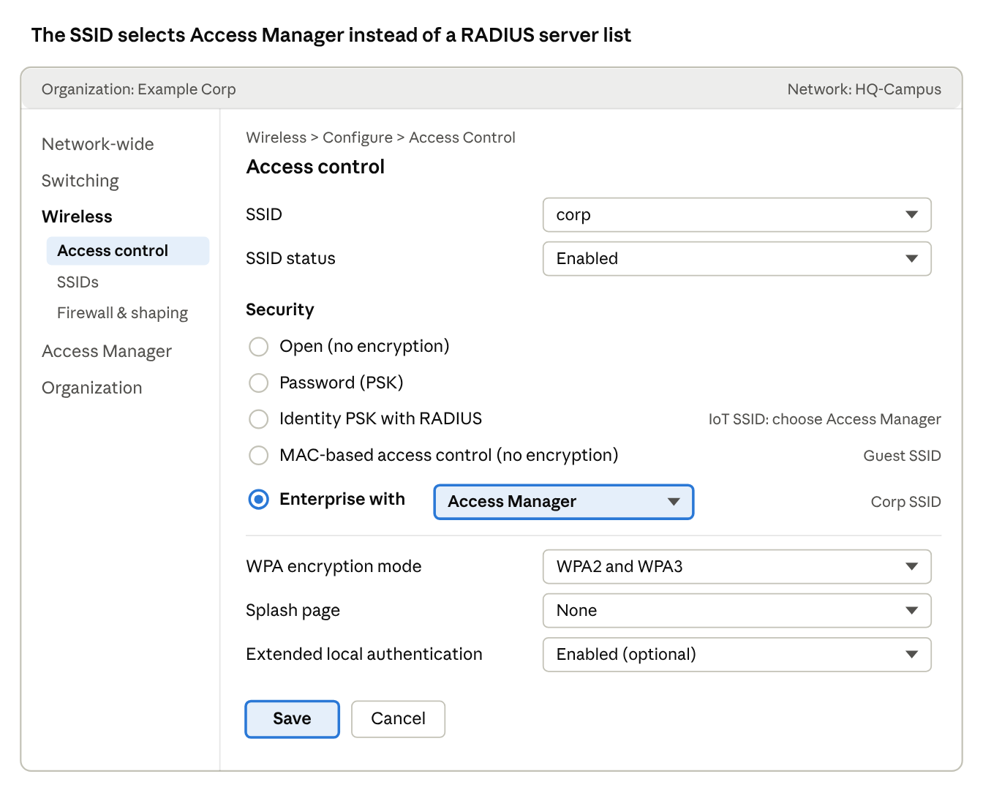Click the Access Control breadcrumb

pos(462,138)
